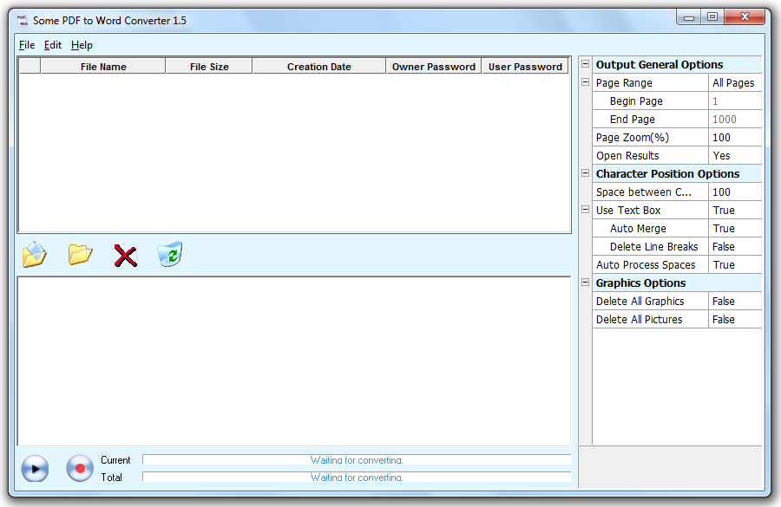Collapse the Page Range group

pos(585,82)
